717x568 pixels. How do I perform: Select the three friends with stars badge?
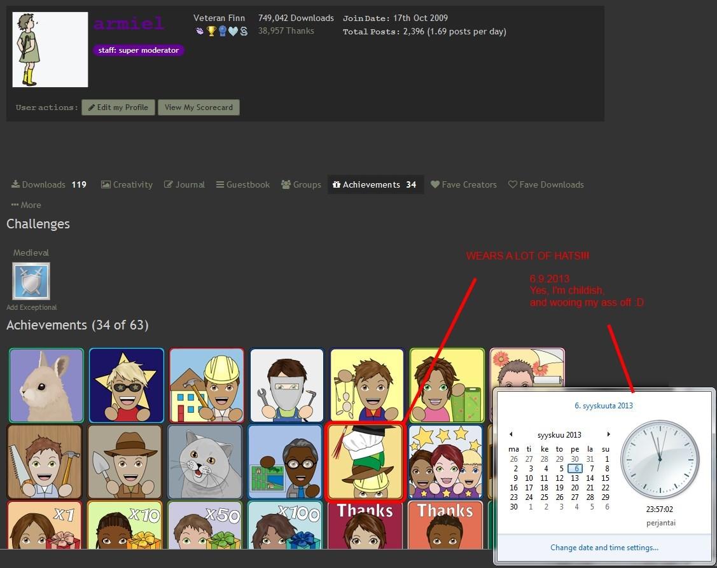point(445,461)
